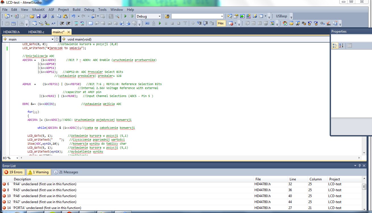Sort properties alphabetically

(x=341, y=45)
